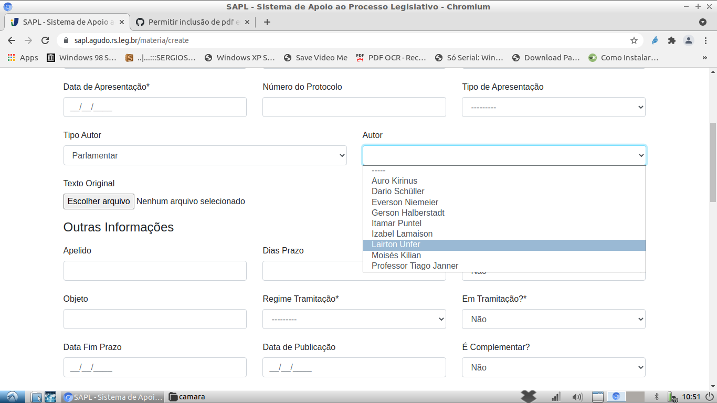This screenshot has width=717, height=403.
Task: Select Izabel Lamaison in the Autor list
Action: tap(504, 234)
